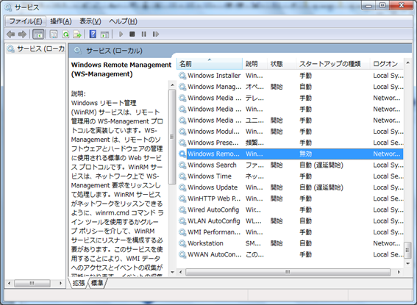Click the gear icon of Windows Update
417x305 pixels.
click(182, 187)
